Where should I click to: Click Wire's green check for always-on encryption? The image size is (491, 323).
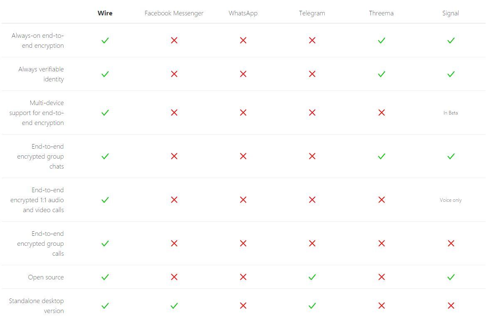tap(105, 40)
